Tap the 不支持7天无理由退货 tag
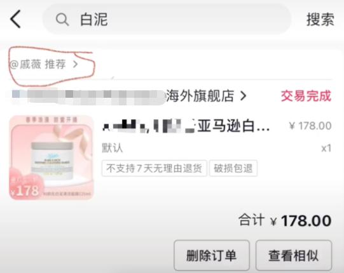This screenshot has width=344, height=273. [x=154, y=168]
